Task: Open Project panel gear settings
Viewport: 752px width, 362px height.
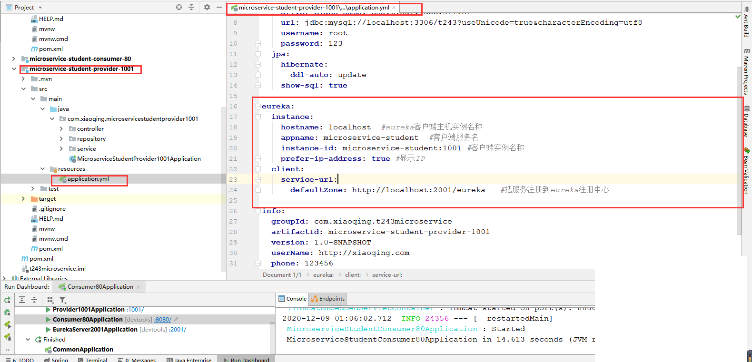Action: tap(207, 7)
